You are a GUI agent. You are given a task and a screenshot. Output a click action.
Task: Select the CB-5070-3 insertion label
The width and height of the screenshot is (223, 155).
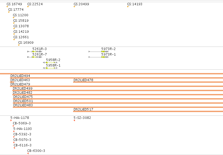coord(22,140)
